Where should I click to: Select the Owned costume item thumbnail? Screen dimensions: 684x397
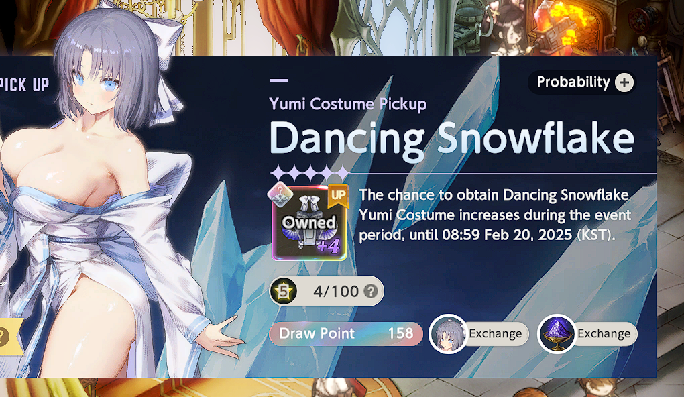309,223
